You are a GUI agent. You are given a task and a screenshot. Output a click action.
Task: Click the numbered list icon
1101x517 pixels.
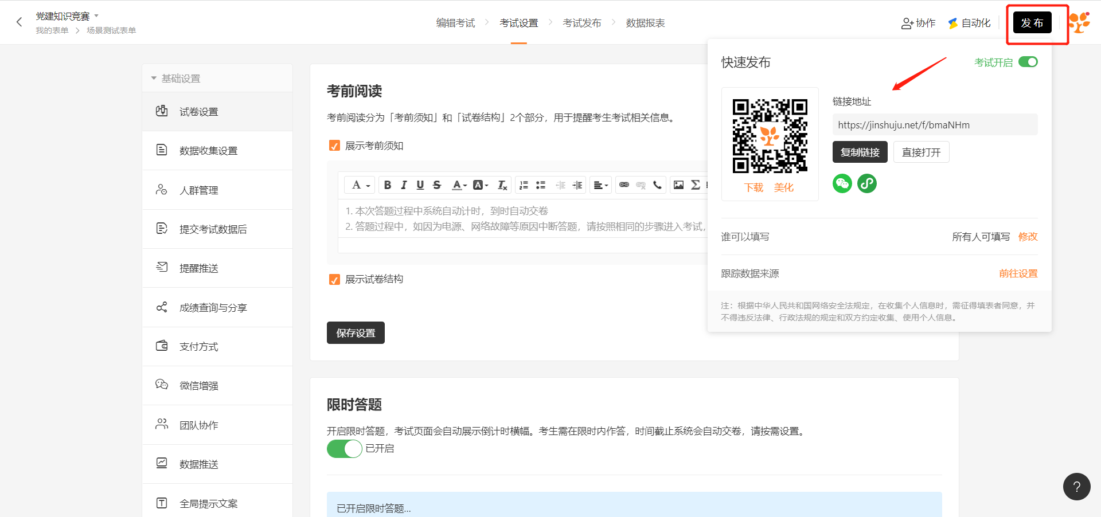coord(524,185)
